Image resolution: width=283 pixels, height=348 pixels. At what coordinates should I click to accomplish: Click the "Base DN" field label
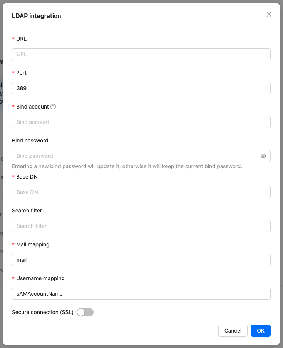27,177
